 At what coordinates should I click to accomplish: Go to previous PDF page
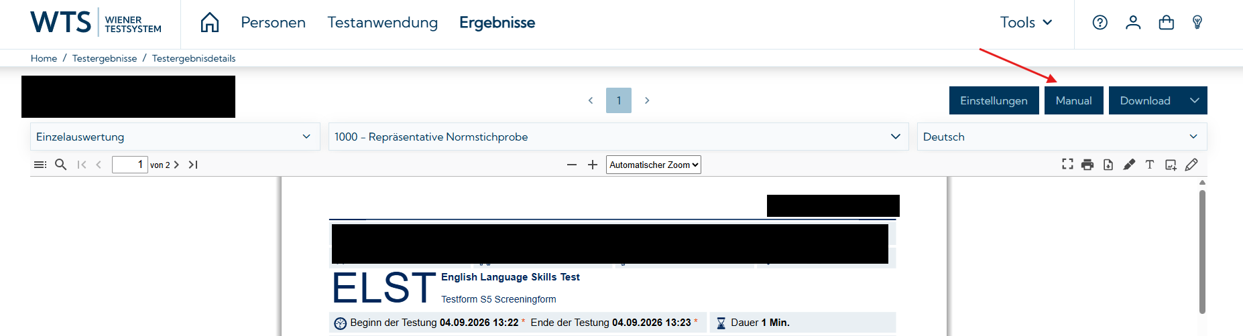coord(99,165)
